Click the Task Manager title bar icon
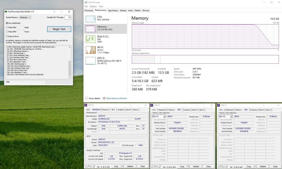282x169 pixels. click(86, 2)
